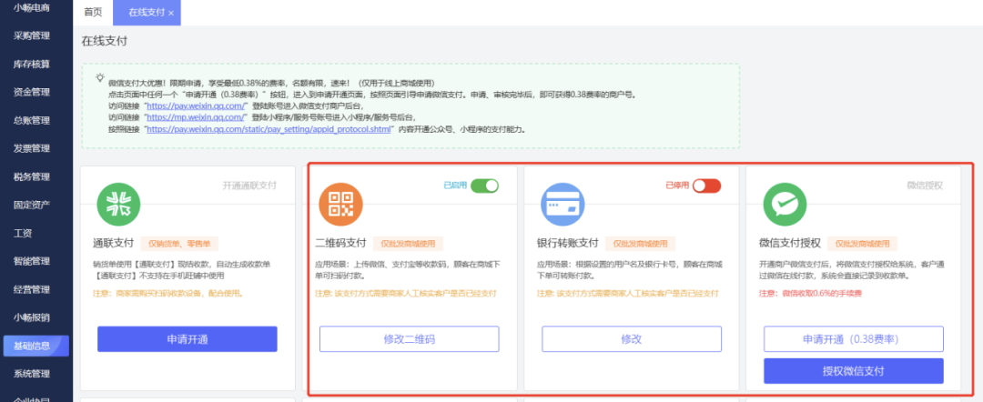Open 税务管理 in the sidebar

pyautogui.click(x=31, y=176)
